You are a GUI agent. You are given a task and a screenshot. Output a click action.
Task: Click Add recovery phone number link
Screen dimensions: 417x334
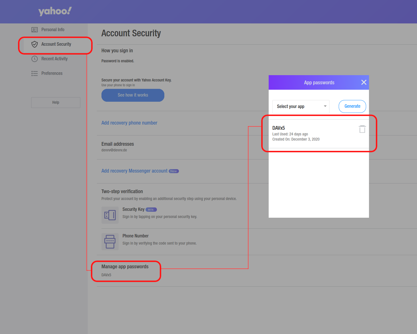coord(129,123)
